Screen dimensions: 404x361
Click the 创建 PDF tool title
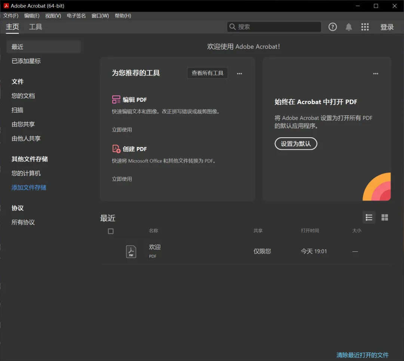[x=135, y=149]
